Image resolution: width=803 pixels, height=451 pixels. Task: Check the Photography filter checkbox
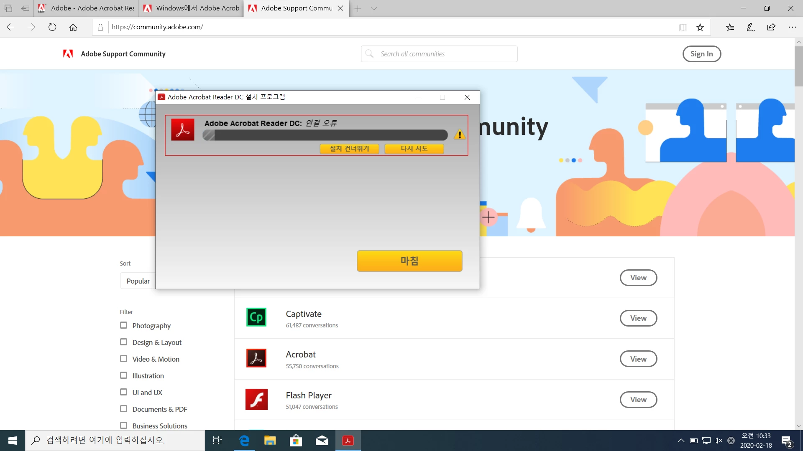pos(123,325)
